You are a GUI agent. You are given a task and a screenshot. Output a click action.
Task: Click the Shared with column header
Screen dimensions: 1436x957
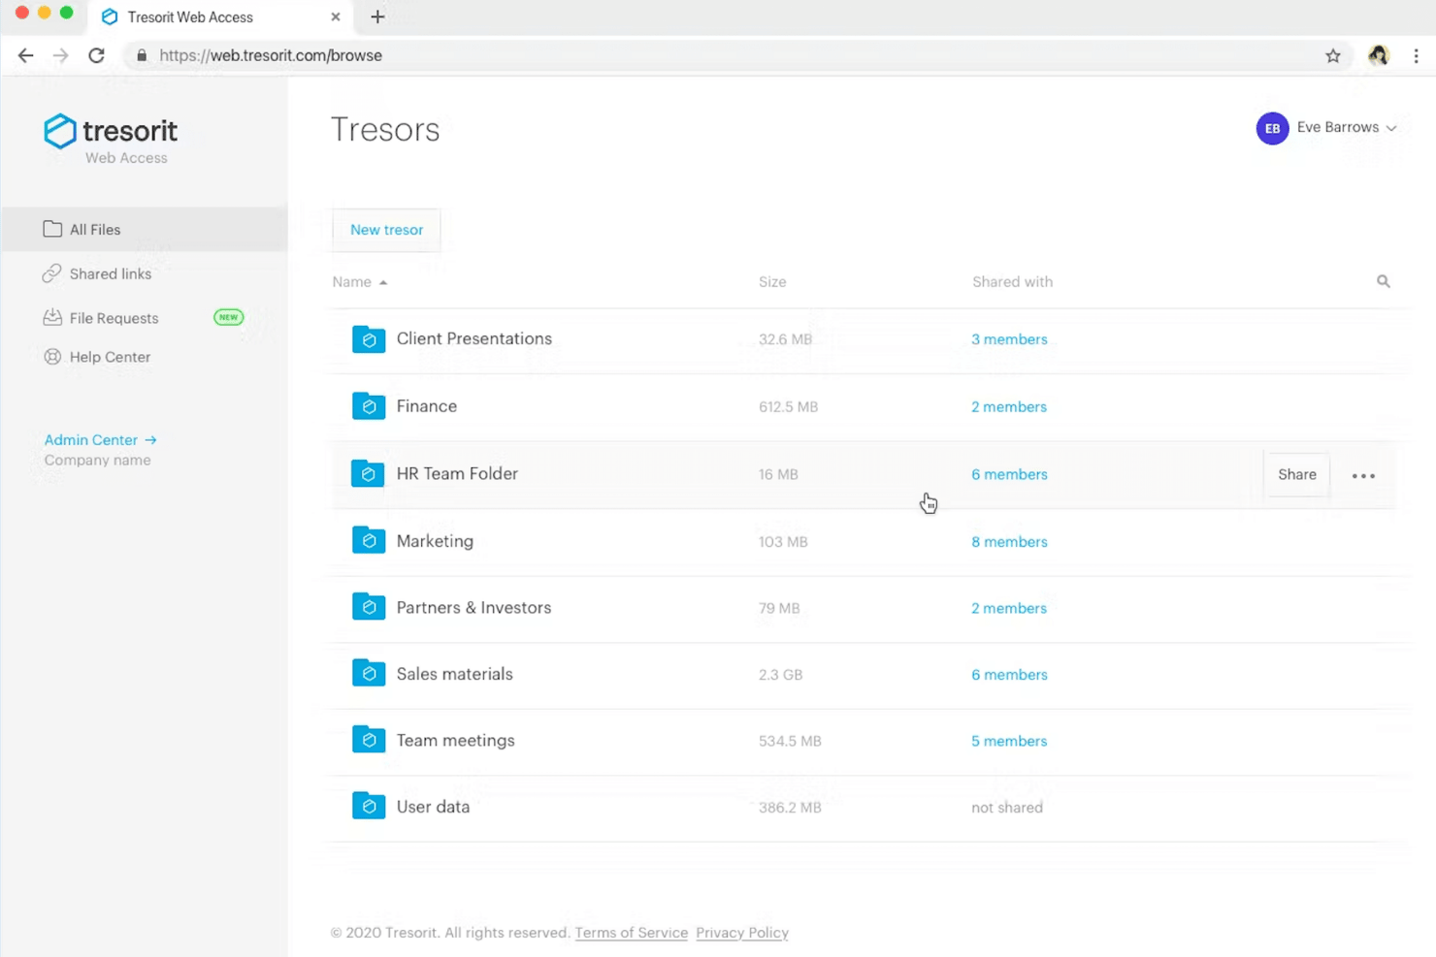coord(1012,282)
